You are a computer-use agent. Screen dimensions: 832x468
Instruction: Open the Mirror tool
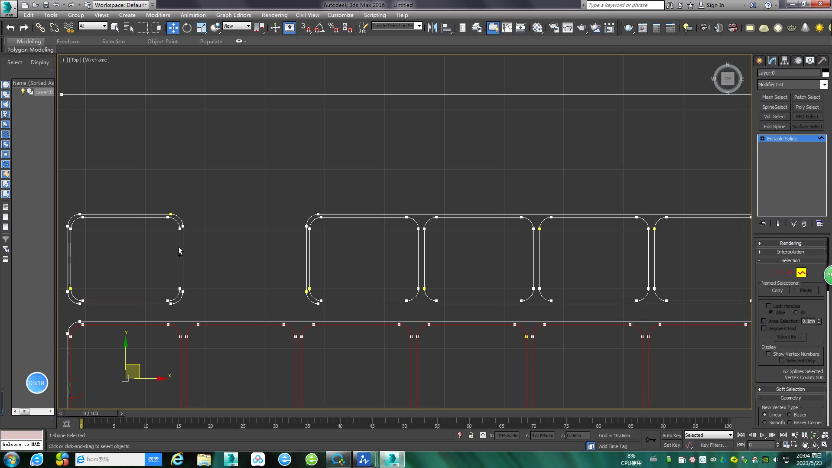(432, 28)
